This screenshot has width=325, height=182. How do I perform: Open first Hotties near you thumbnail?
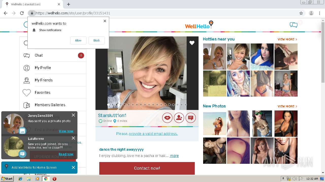click(215, 57)
